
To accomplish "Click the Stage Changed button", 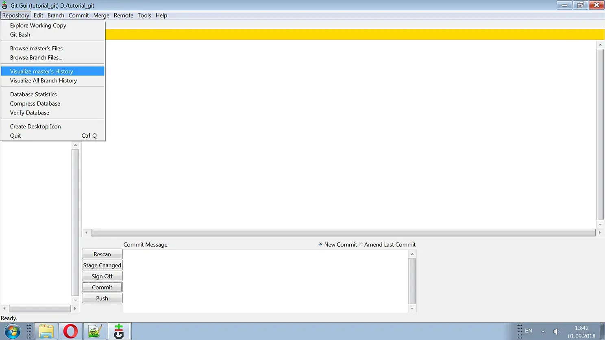I will point(102,265).
